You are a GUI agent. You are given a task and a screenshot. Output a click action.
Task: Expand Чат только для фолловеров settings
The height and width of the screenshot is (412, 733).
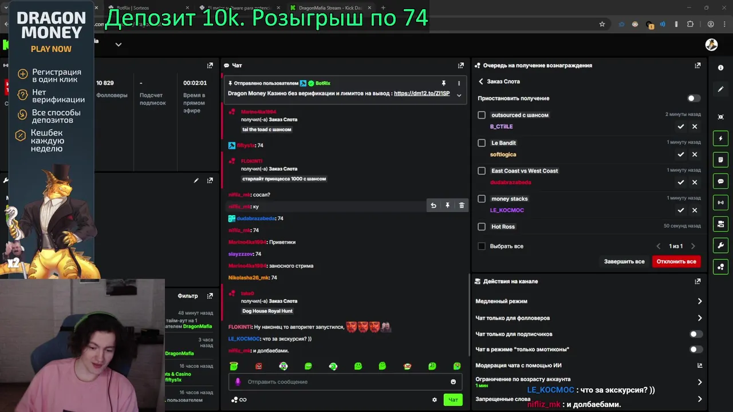click(x=700, y=318)
